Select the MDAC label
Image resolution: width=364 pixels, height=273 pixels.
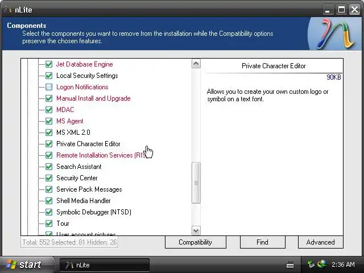click(65, 110)
